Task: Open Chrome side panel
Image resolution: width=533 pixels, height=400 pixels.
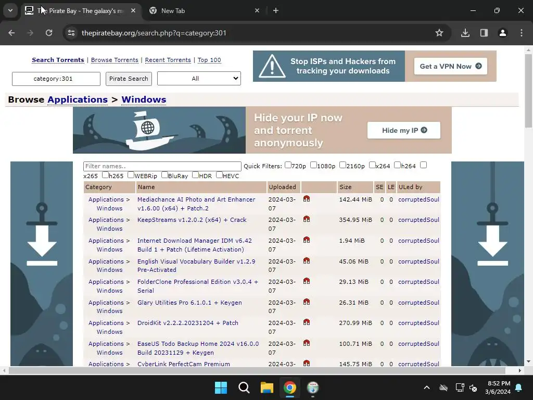Action: [484, 33]
